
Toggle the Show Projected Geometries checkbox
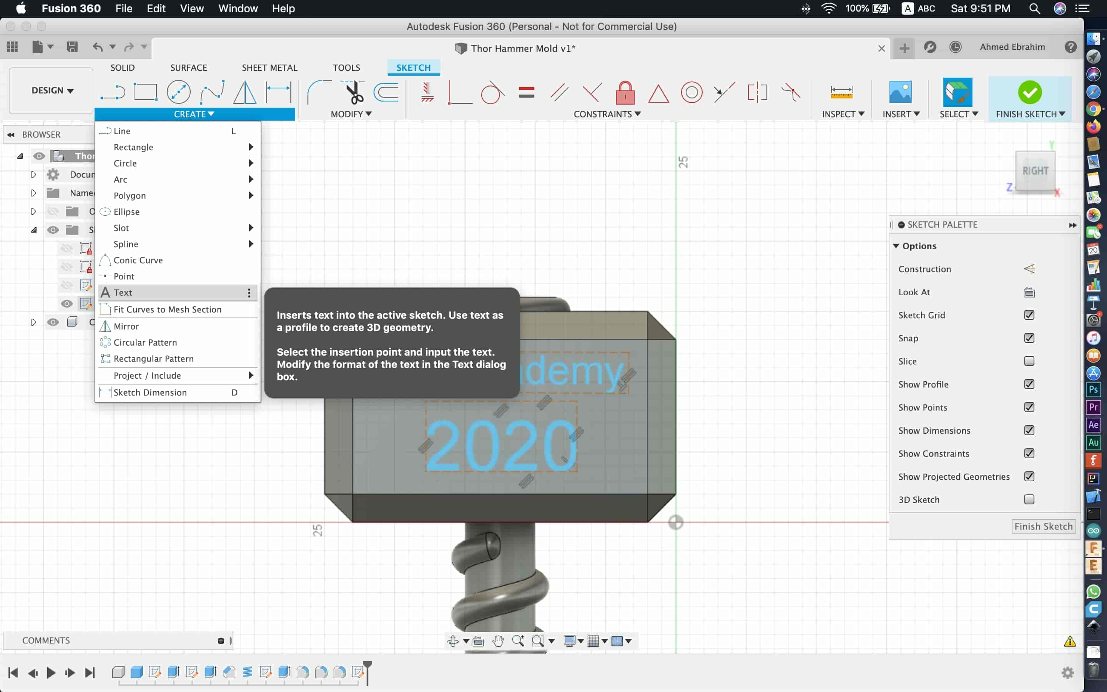(1029, 476)
